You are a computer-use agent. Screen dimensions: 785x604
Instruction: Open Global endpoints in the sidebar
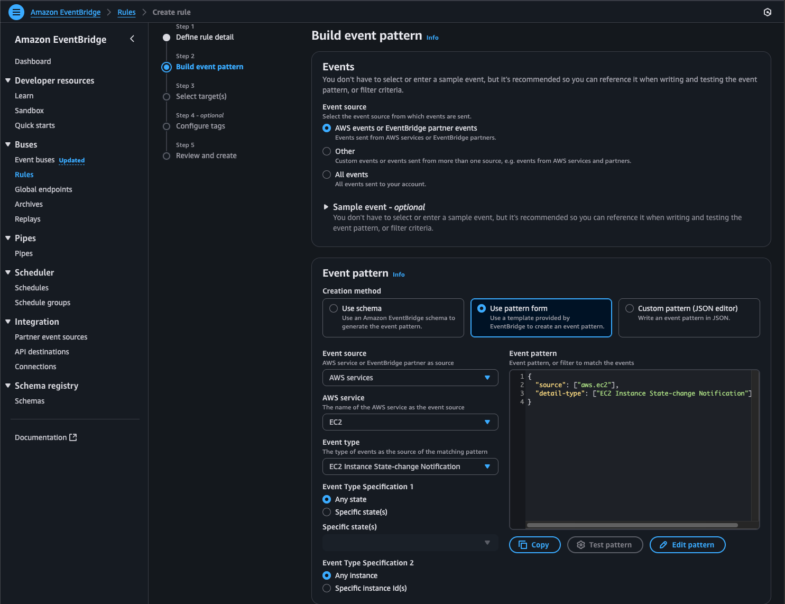click(x=43, y=189)
